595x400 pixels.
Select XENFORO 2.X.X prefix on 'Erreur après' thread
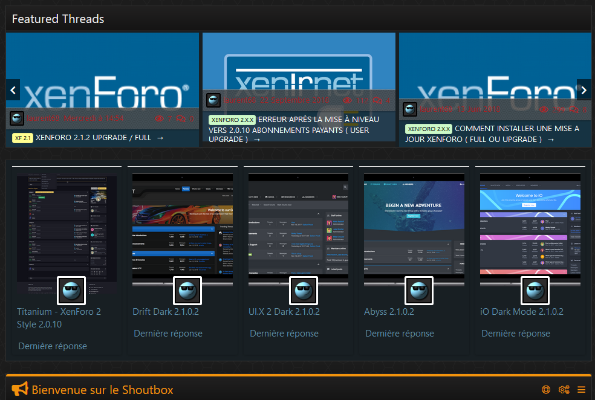click(232, 120)
